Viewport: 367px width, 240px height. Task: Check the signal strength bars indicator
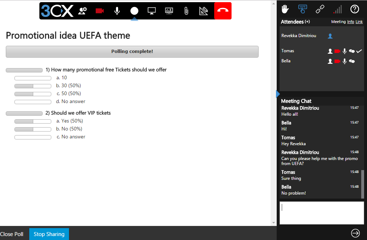click(x=337, y=9)
